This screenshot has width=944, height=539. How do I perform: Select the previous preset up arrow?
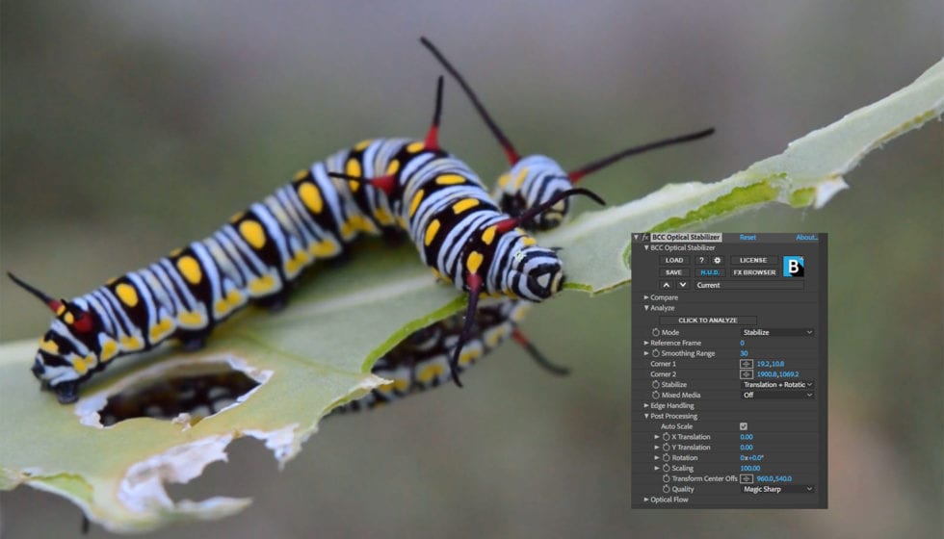pos(667,285)
